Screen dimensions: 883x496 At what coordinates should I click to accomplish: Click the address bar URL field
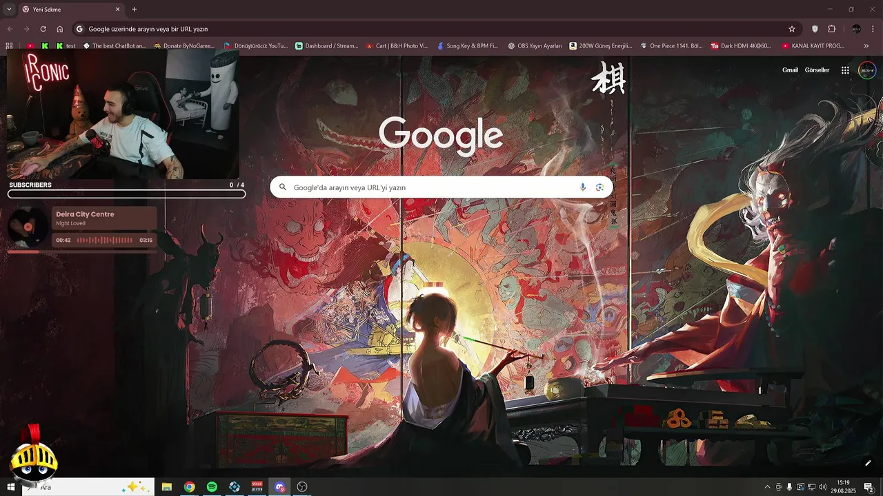(x=436, y=29)
